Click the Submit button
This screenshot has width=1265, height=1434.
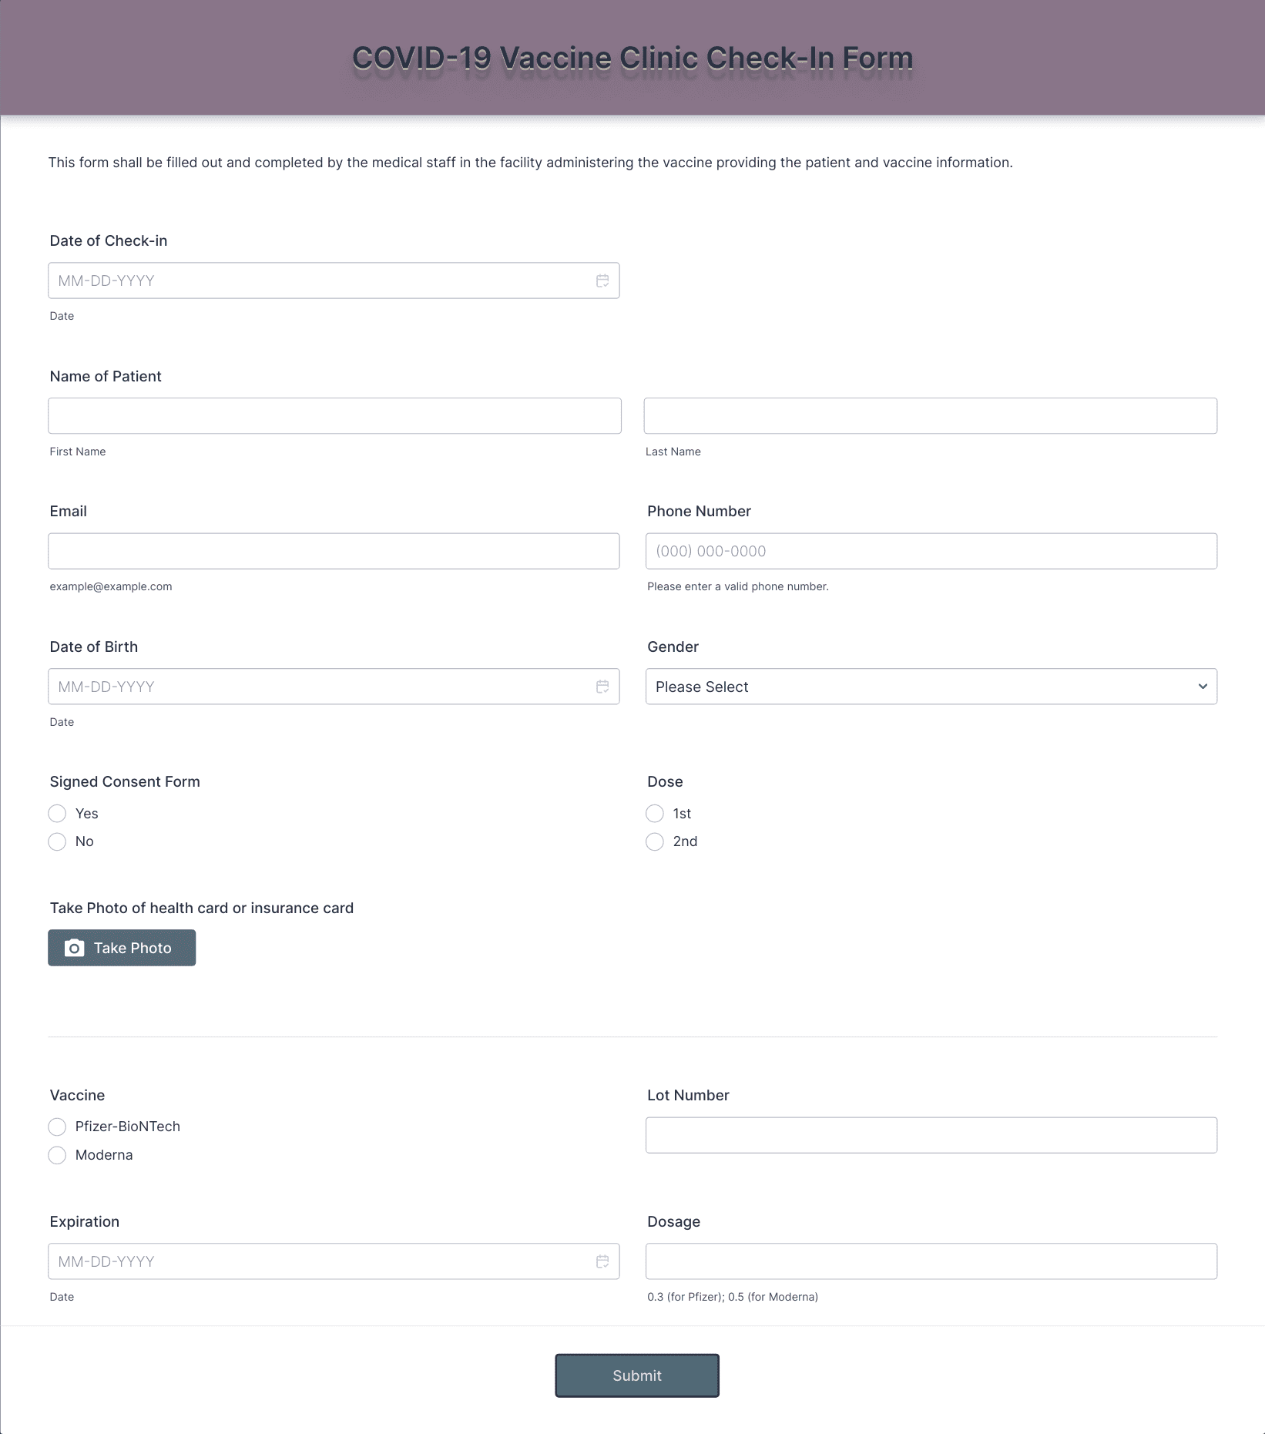[x=637, y=1375]
